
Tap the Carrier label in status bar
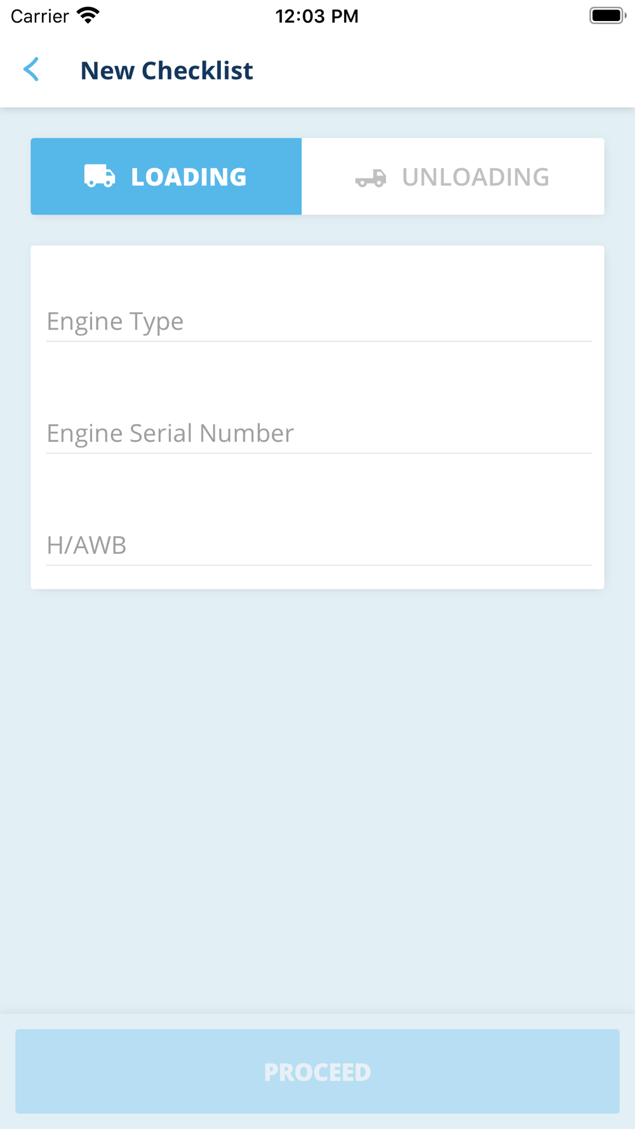tap(40, 16)
